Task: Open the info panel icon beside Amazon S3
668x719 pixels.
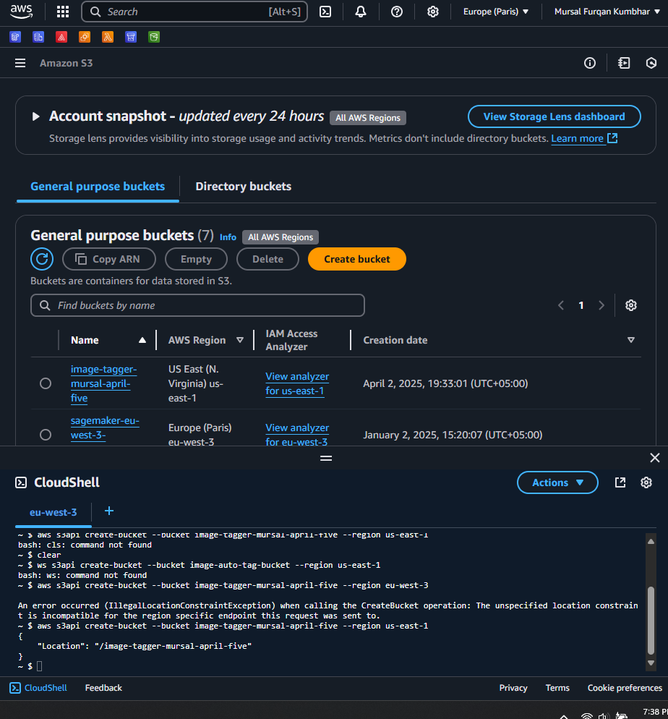Action: 590,63
